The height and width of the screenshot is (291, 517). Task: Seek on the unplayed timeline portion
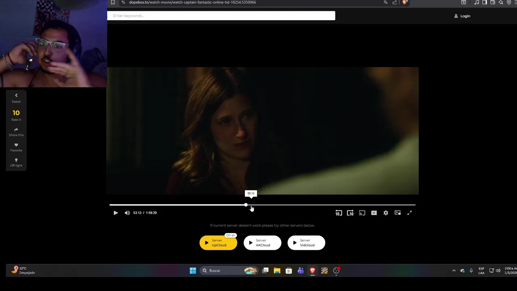click(331, 205)
